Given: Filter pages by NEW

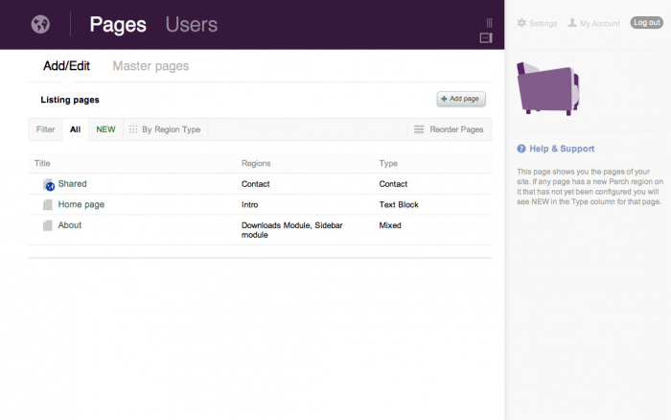Looking at the screenshot, I should (105, 129).
